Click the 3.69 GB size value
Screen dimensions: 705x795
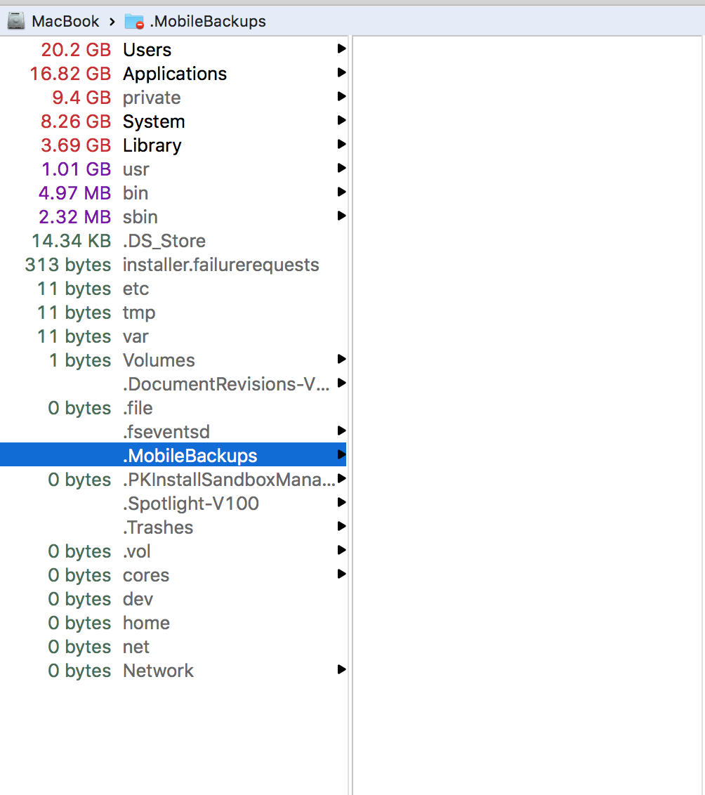click(x=76, y=145)
